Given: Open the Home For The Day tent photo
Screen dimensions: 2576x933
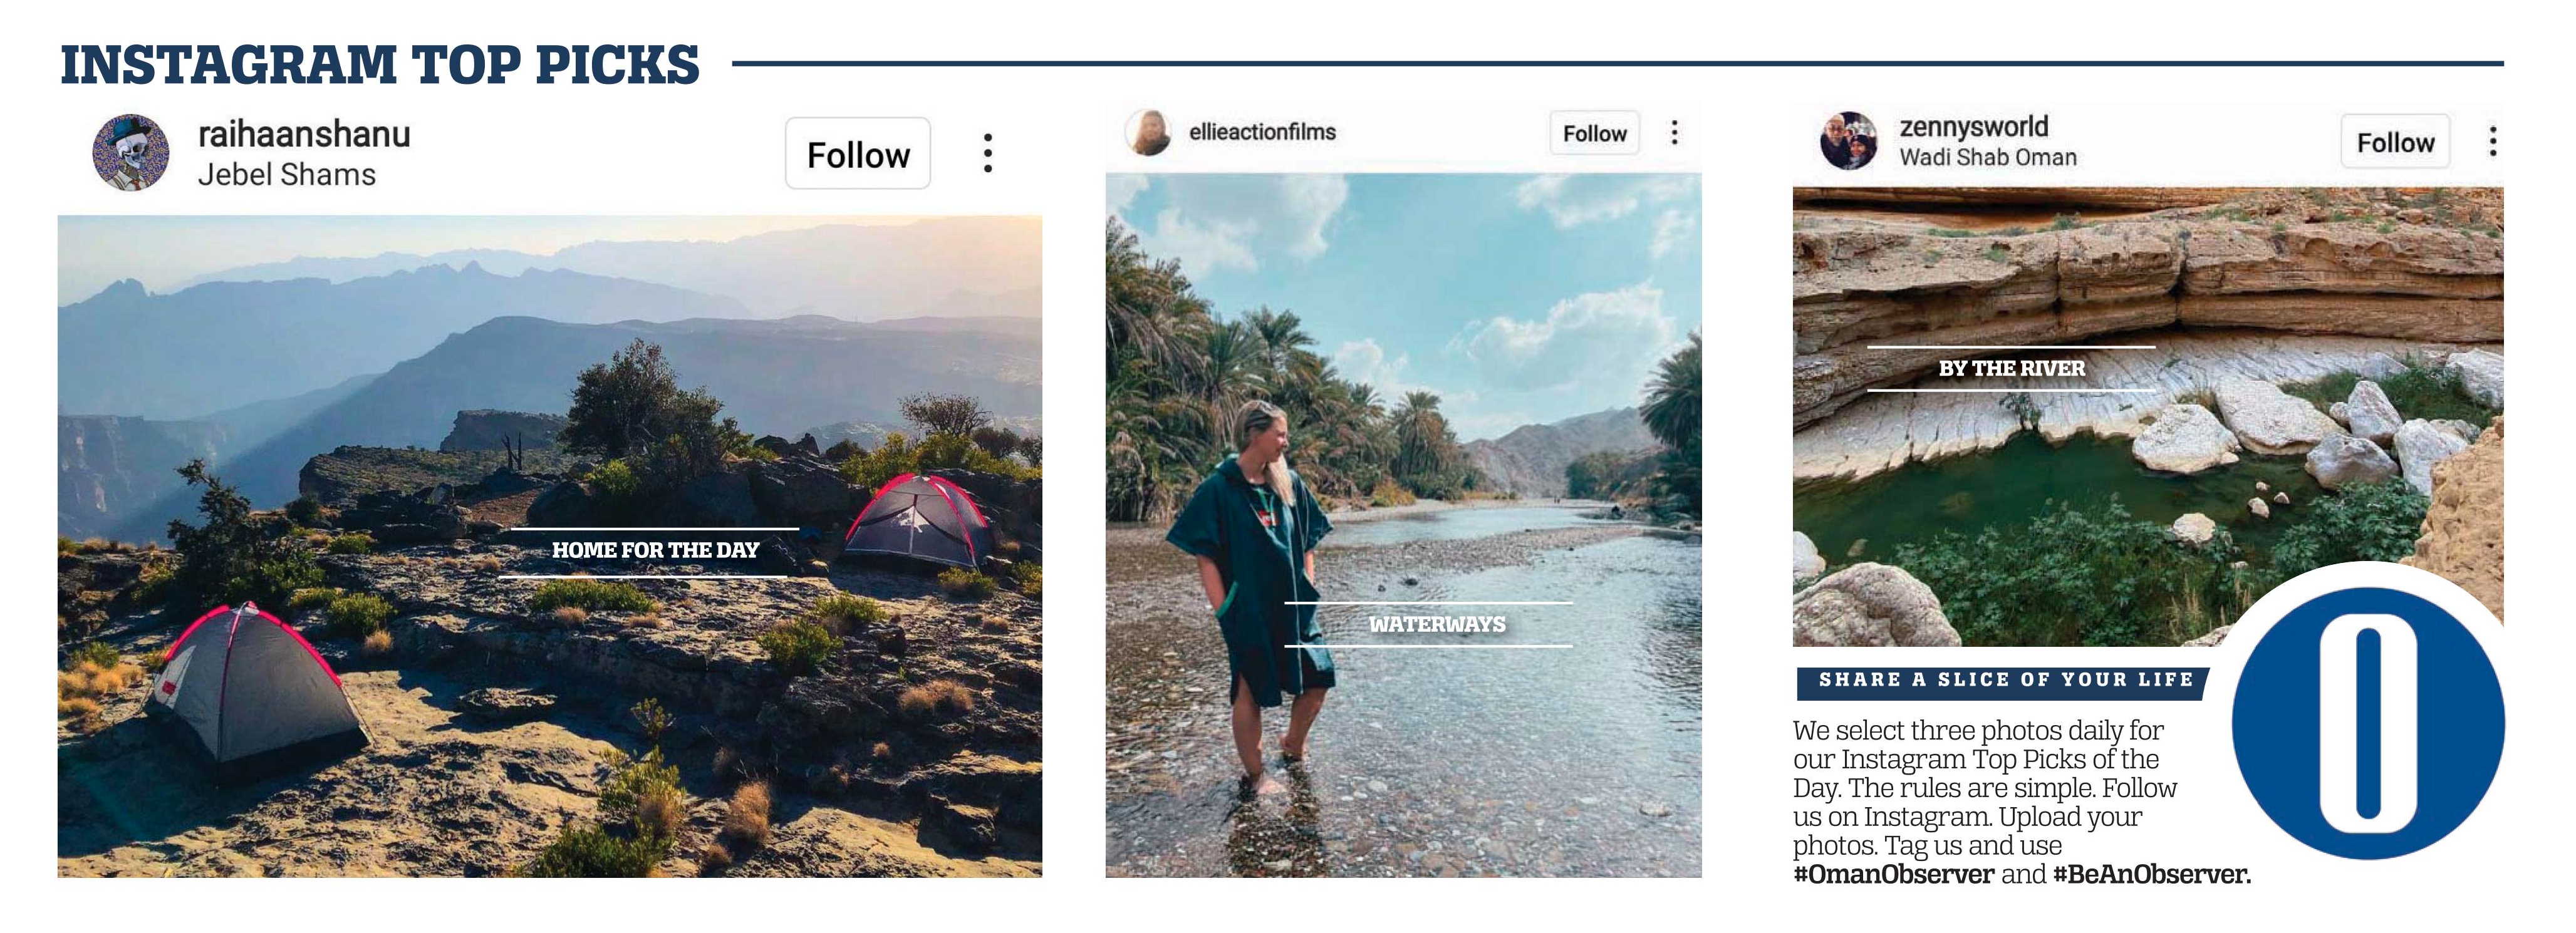Looking at the screenshot, I should [550, 546].
